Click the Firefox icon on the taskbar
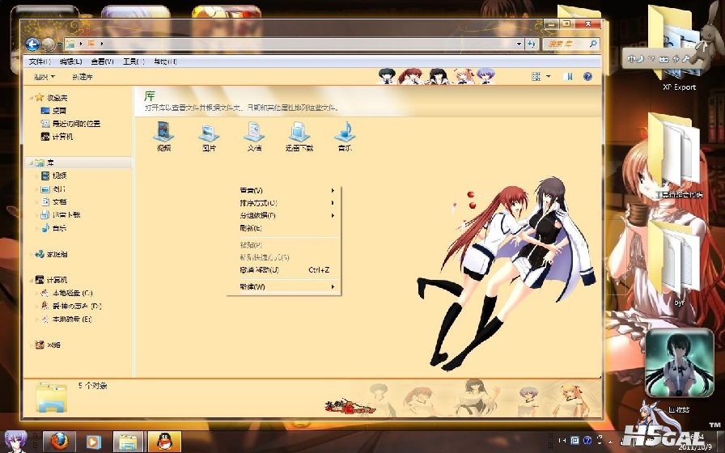Screen dimensions: 725x453 tap(59, 442)
